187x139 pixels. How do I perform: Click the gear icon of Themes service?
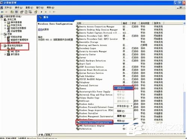77,89
